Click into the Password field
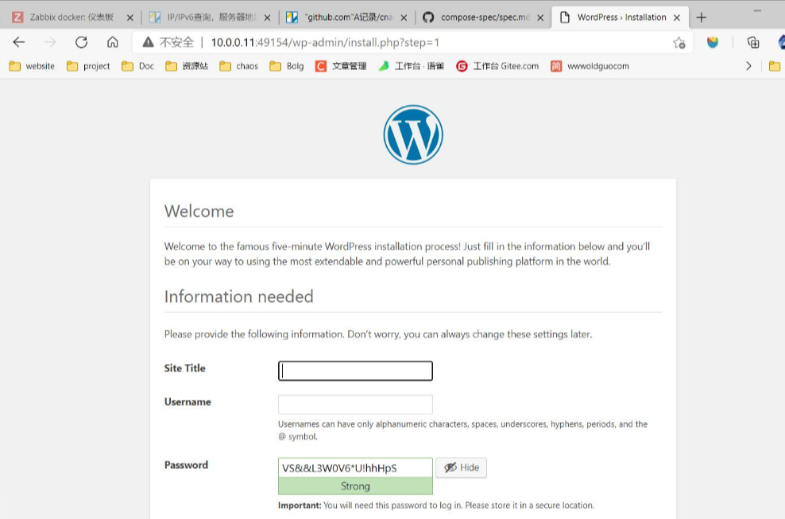785x519 pixels. pyautogui.click(x=355, y=468)
